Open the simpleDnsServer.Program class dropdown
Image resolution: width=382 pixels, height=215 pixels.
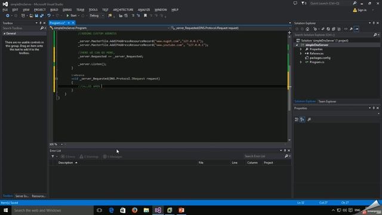pos(110,28)
